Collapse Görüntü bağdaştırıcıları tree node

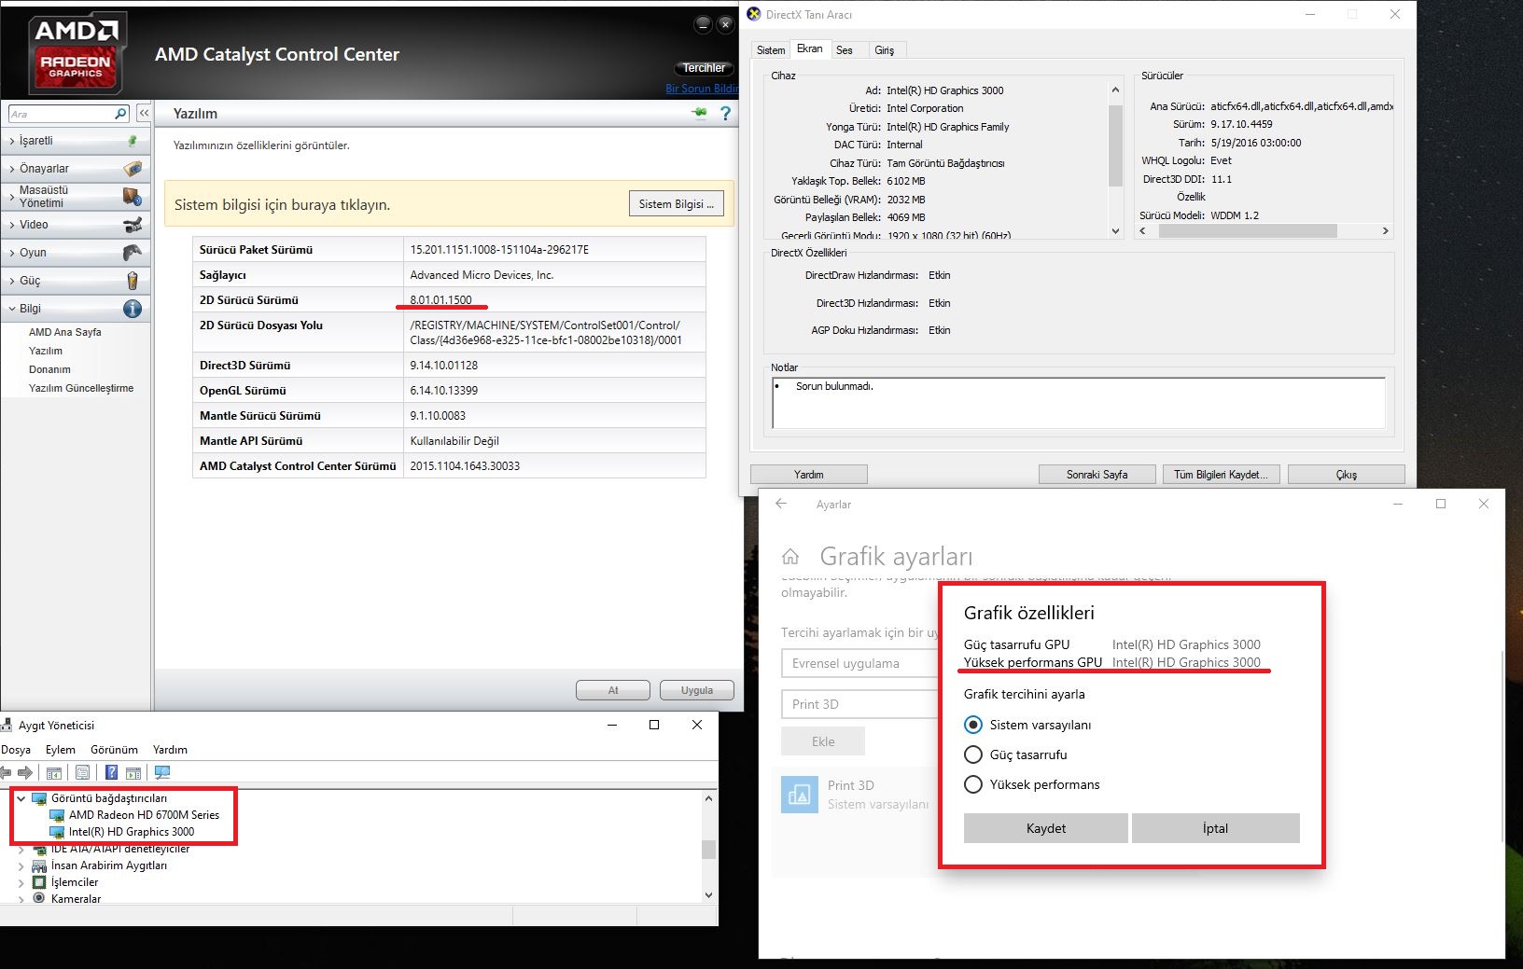(21, 798)
